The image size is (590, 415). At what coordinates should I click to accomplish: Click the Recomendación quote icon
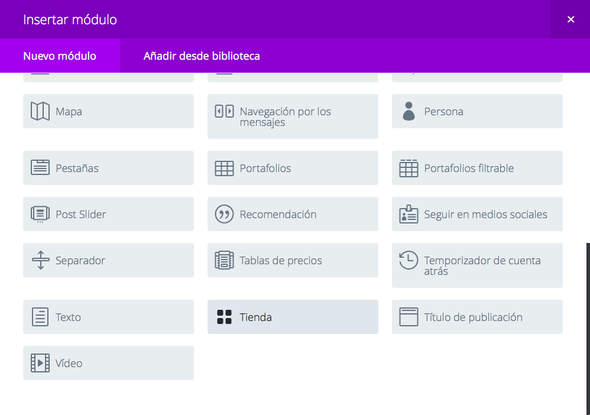[x=224, y=214]
